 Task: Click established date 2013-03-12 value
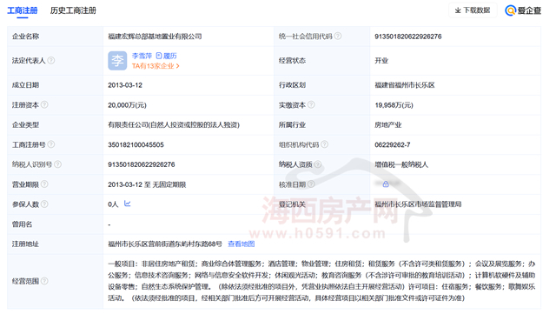click(x=125, y=85)
